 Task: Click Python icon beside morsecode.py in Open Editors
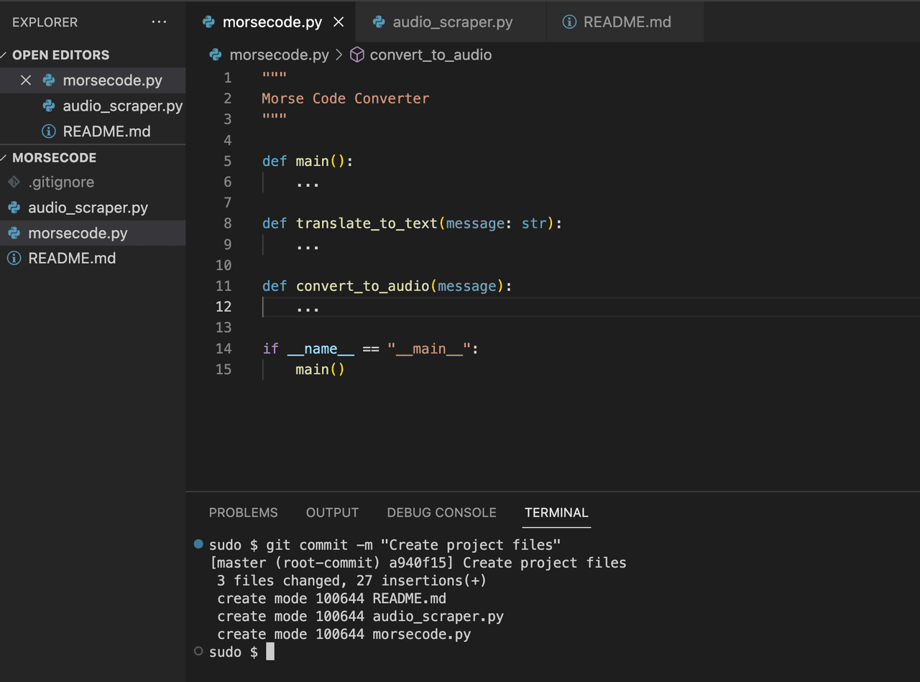click(49, 80)
